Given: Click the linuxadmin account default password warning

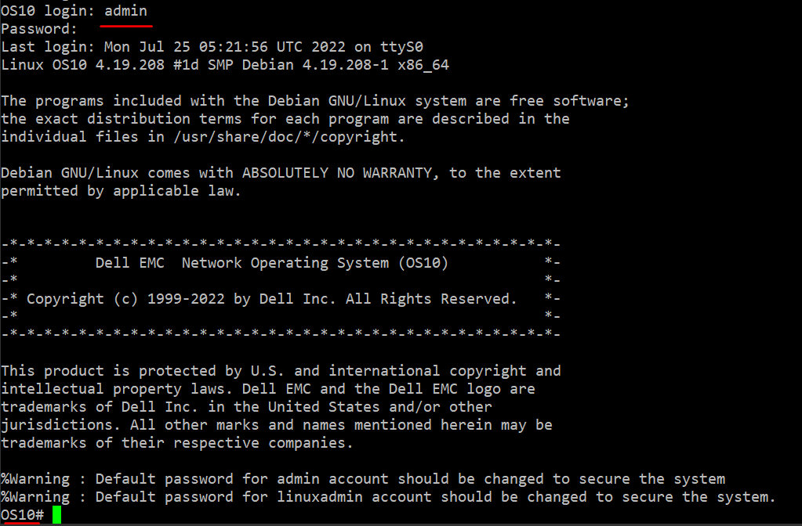Looking at the screenshot, I should pyautogui.click(x=388, y=497).
